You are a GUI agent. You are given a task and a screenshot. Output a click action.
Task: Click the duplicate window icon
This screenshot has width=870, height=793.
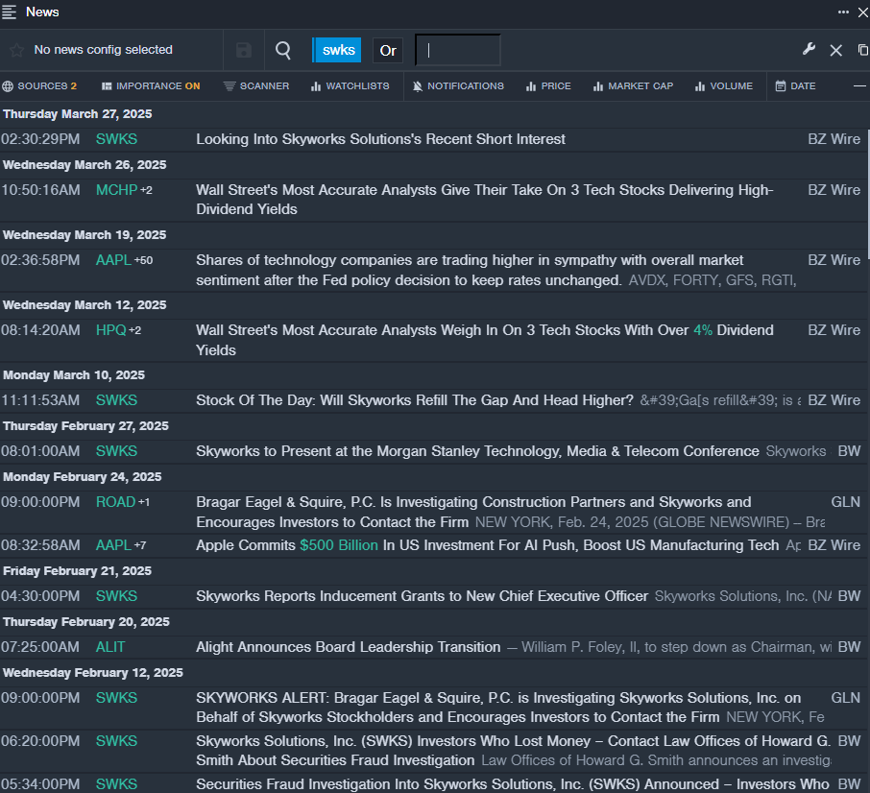click(x=862, y=50)
